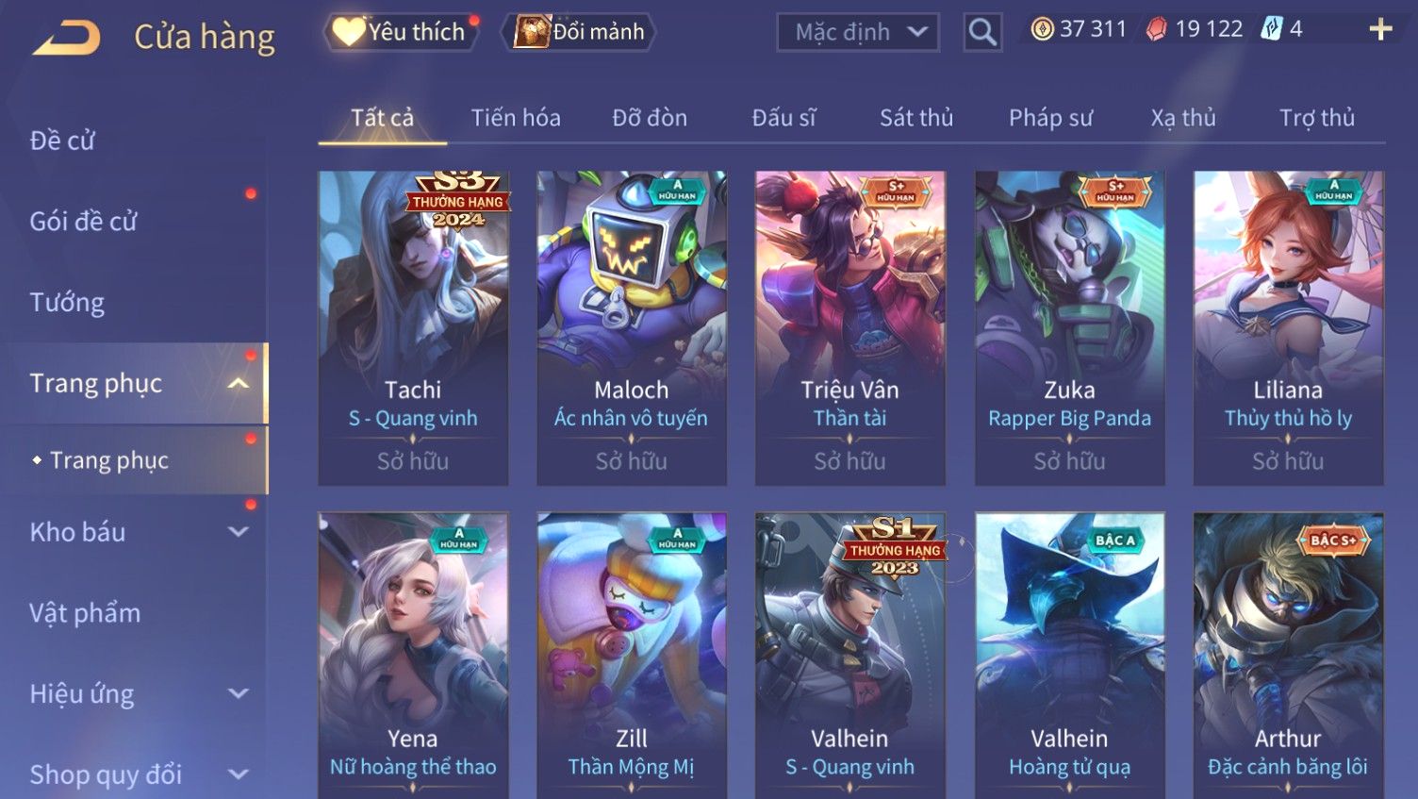Click the gold coin currency icon

[x=1042, y=29]
